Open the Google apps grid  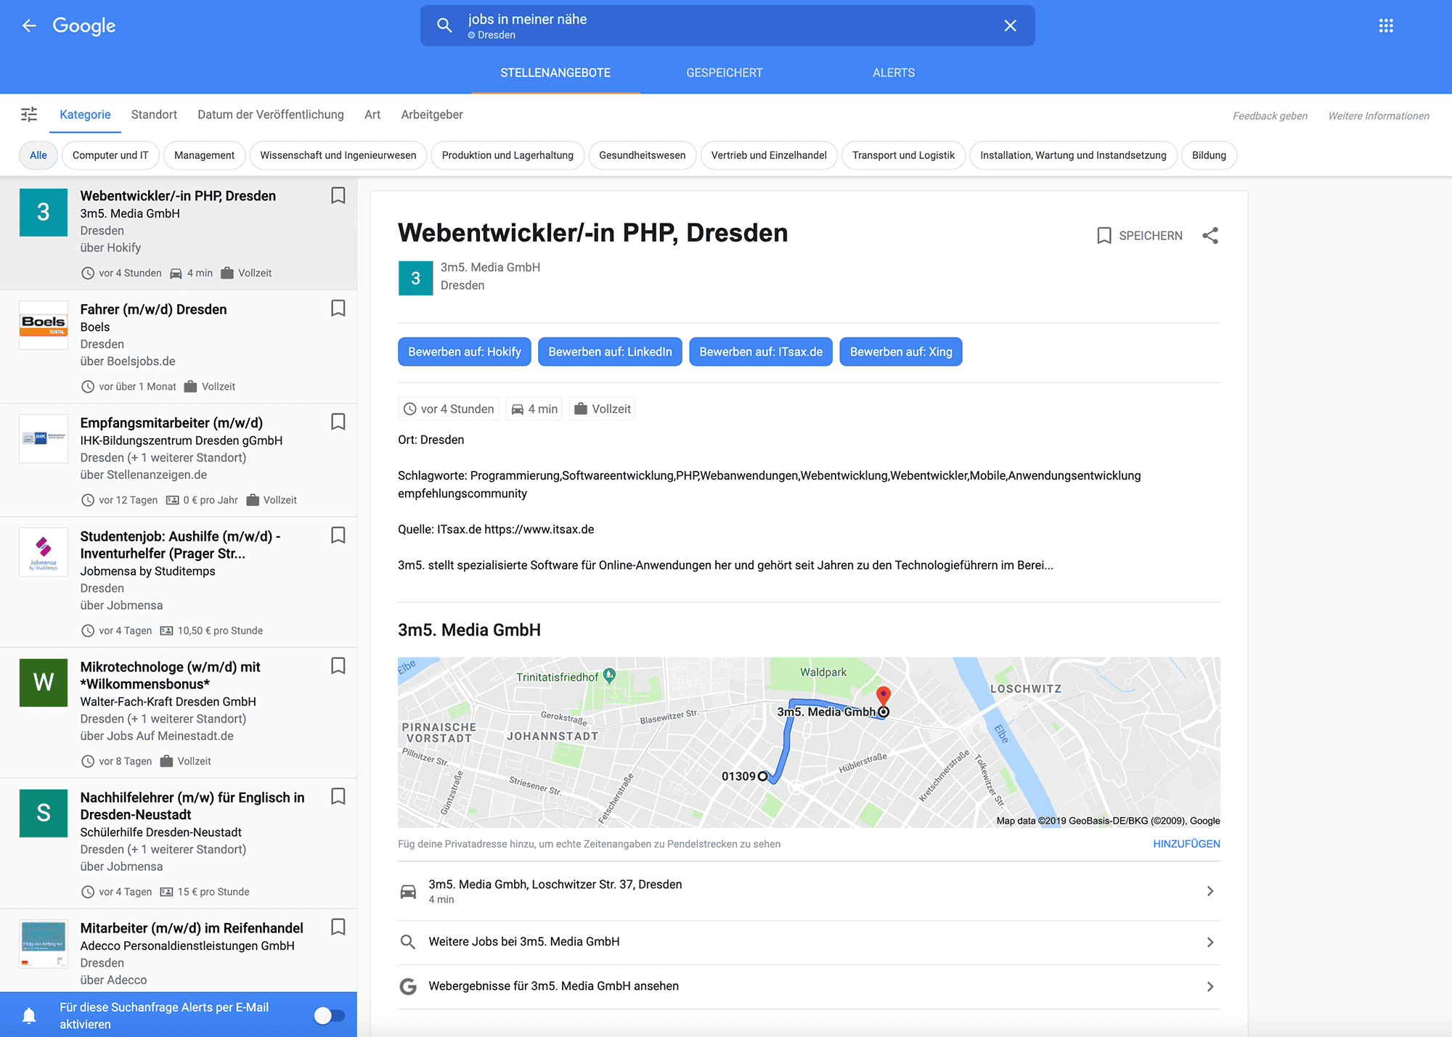(1386, 26)
